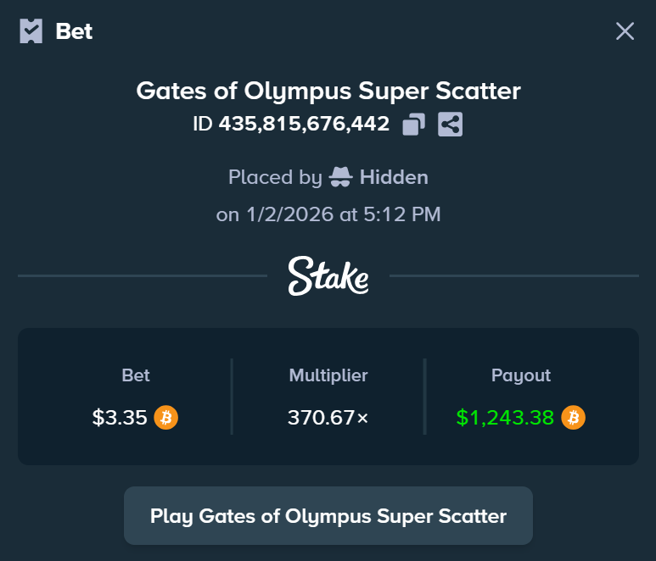Close the Bet dialog
The height and width of the screenshot is (561, 656).
pos(625,31)
